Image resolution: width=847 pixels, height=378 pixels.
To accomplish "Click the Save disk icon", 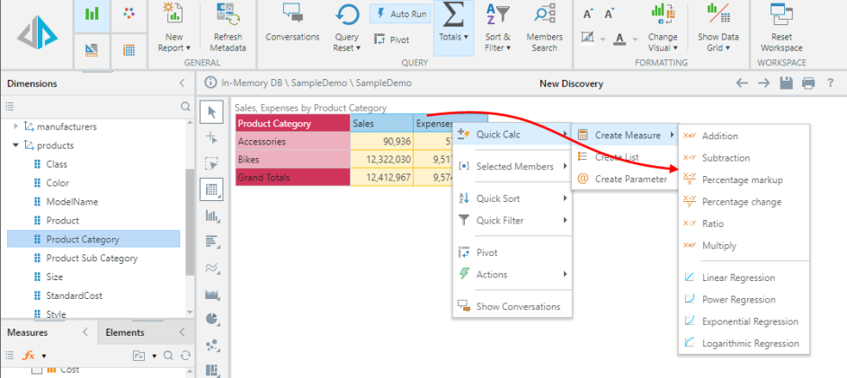I will click(786, 83).
